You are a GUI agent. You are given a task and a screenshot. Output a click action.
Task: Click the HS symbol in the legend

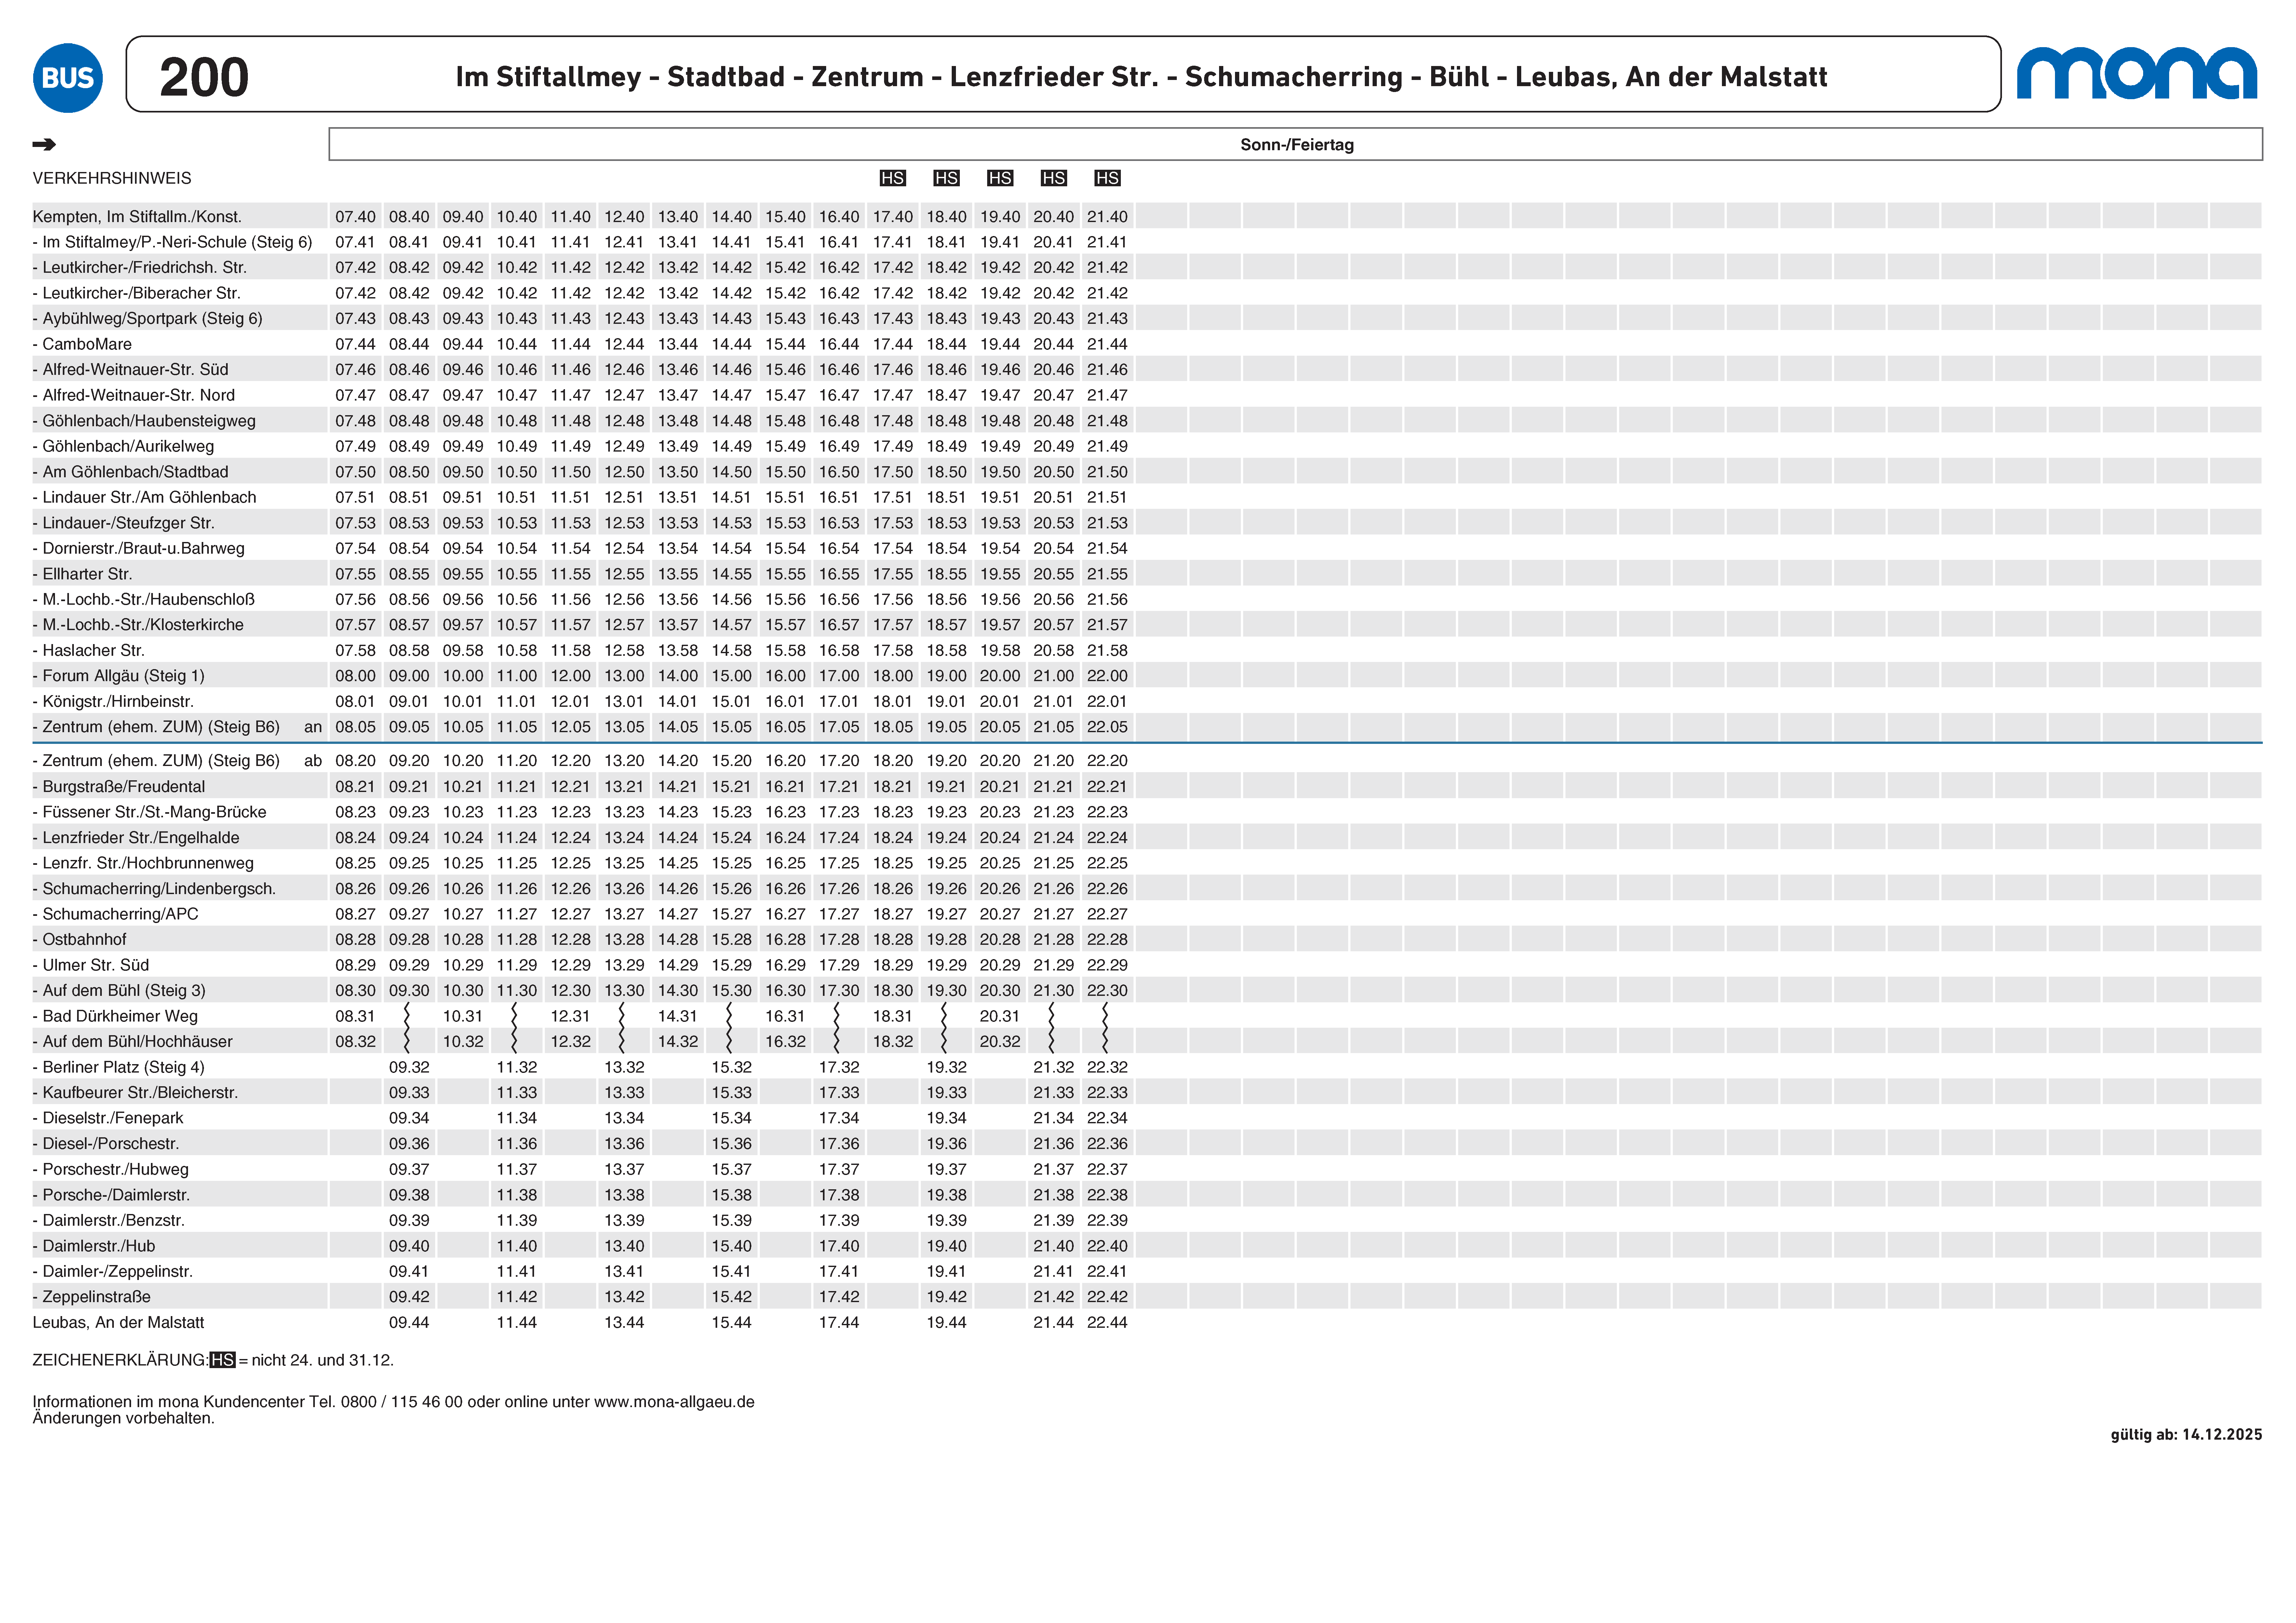coord(222,1360)
